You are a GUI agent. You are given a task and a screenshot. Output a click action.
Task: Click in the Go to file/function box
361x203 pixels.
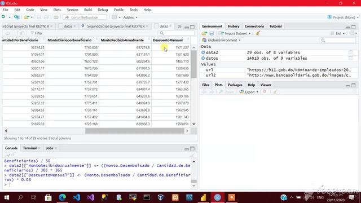[x=85, y=17]
